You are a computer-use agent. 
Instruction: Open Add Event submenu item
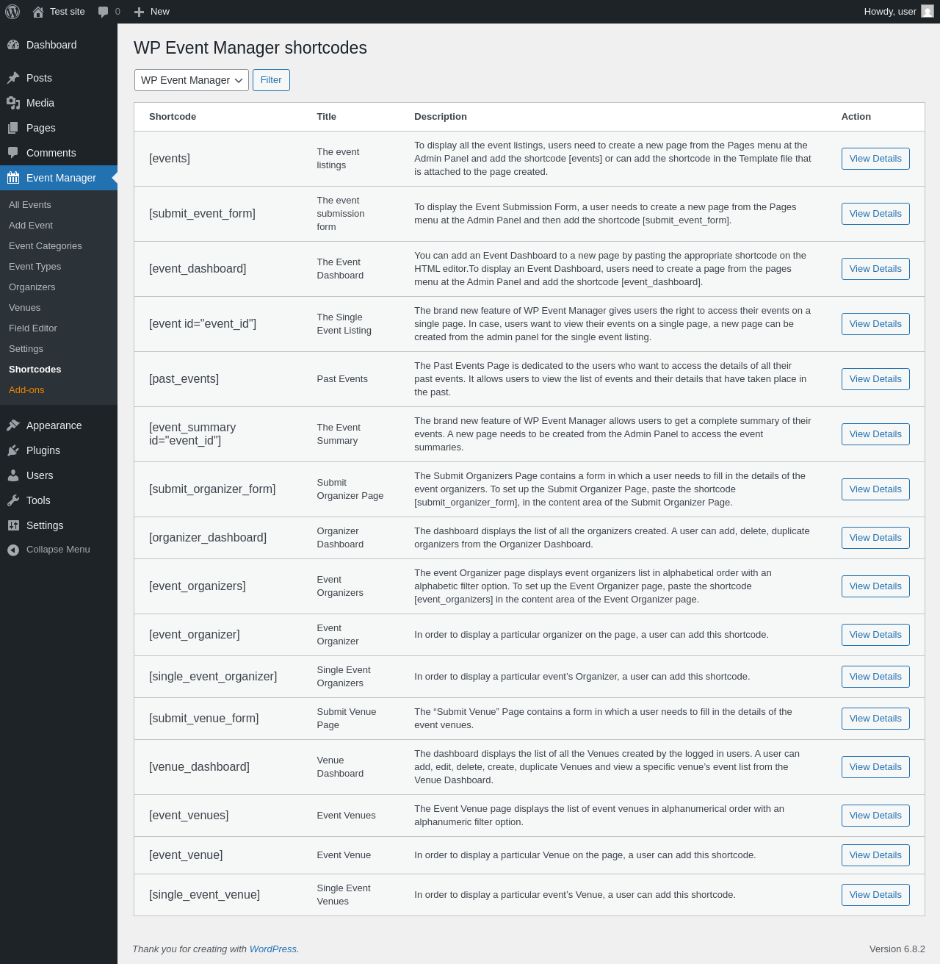[59, 226]
